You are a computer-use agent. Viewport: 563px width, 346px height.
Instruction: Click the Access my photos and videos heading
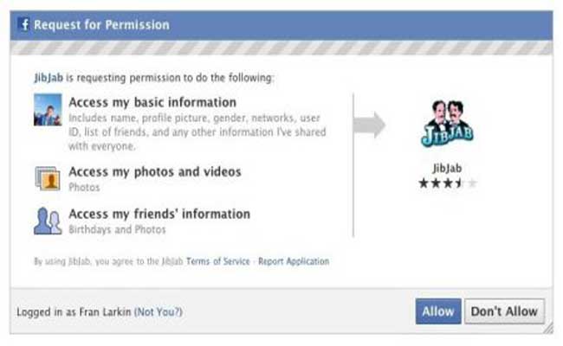tap(155, 172)
